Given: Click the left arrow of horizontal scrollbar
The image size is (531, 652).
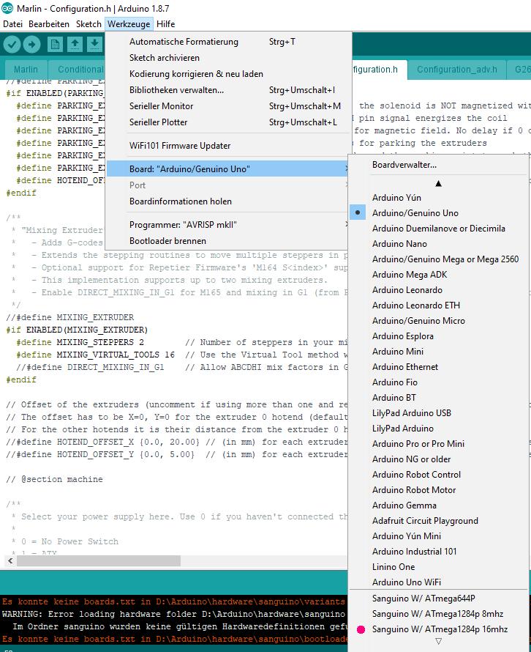Looking at the screenshot, I should click(11, 561).
